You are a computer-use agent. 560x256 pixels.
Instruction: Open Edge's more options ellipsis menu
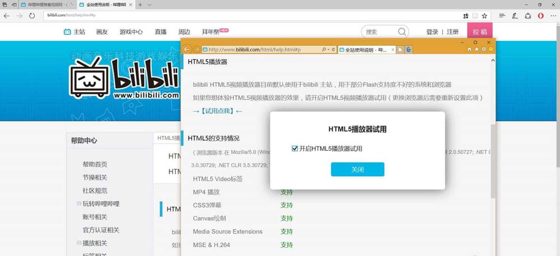553,16
